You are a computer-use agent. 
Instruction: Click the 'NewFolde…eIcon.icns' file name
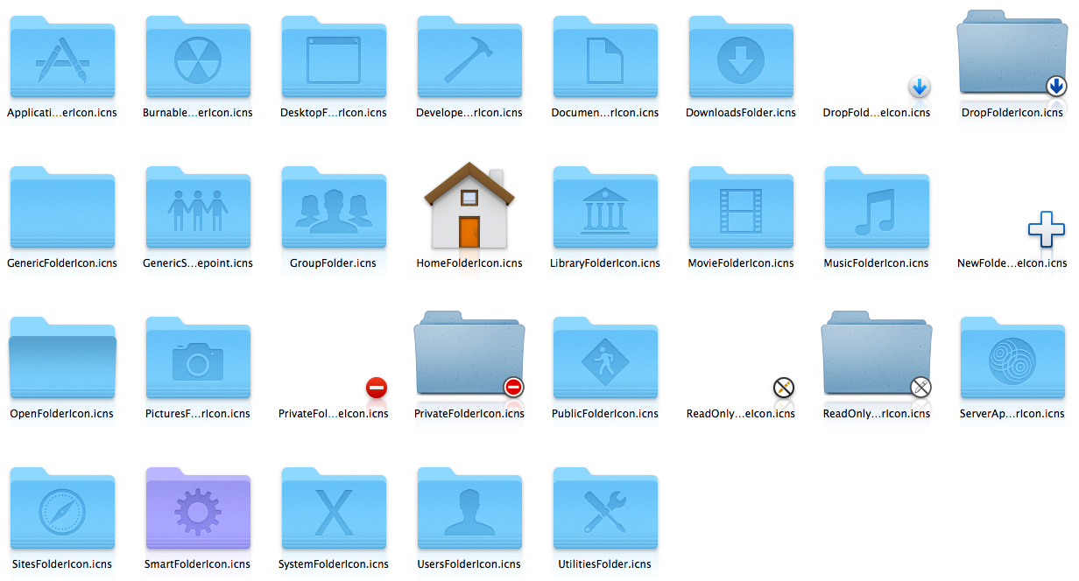tap(1012, 263)
